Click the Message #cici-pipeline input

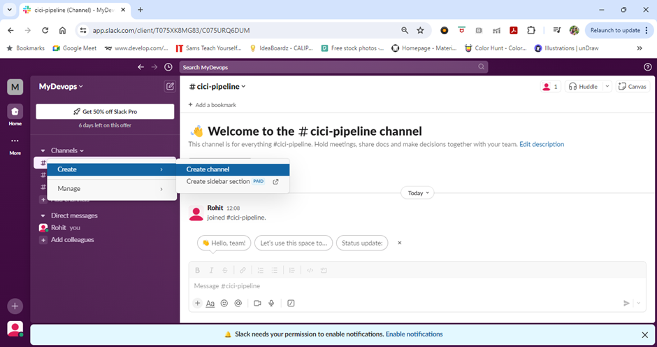pyautogui.click(x=417, y=285)
